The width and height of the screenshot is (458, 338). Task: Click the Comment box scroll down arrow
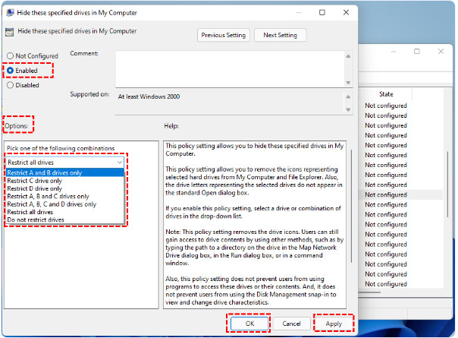348,83
